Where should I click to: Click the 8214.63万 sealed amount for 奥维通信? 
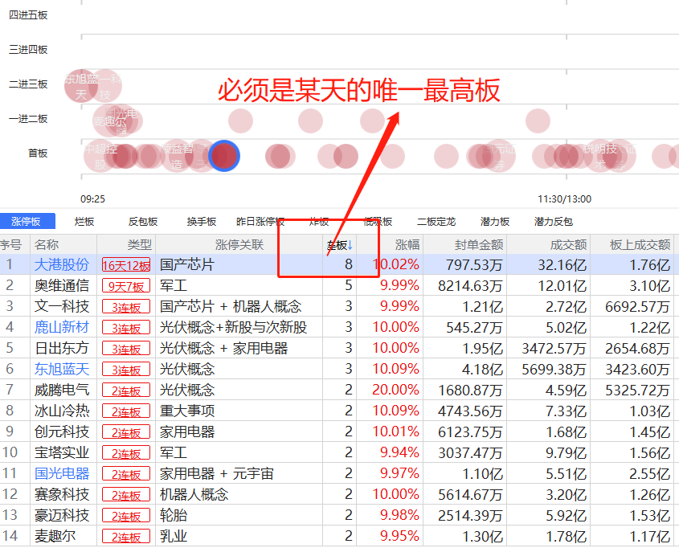click(x=470, y=285)
